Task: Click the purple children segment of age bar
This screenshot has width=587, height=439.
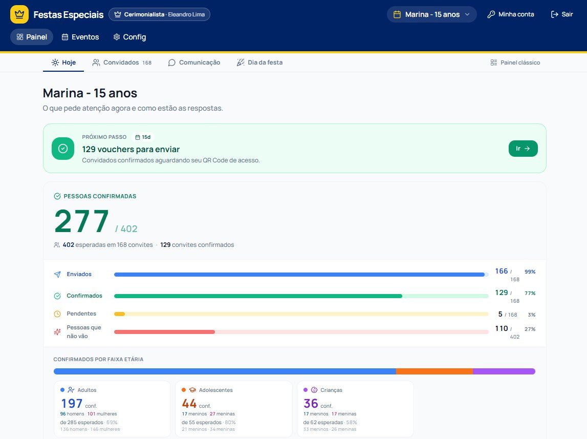Action: pos(504,371)
